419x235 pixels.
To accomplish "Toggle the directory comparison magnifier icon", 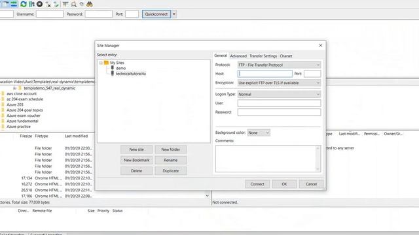I will coord(74,4).
